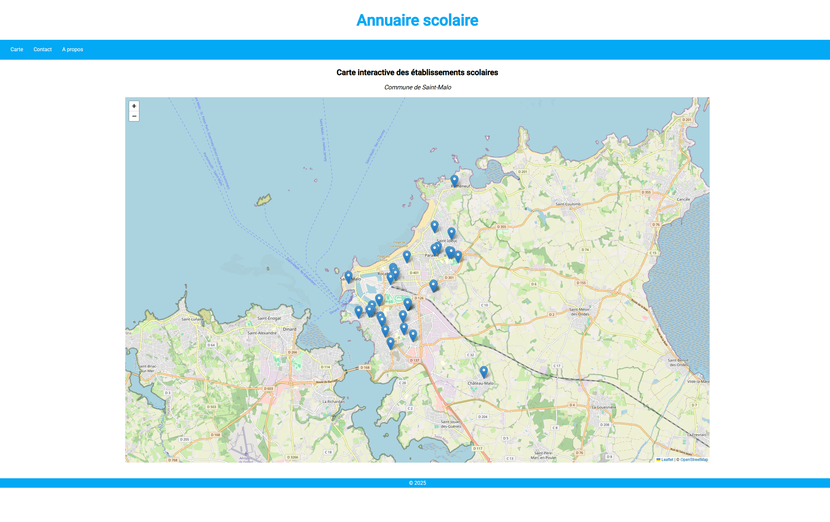Viewport: 830px width, 522px height.
Task: Select the easternmost marker near Paramé
Action: 458,255
